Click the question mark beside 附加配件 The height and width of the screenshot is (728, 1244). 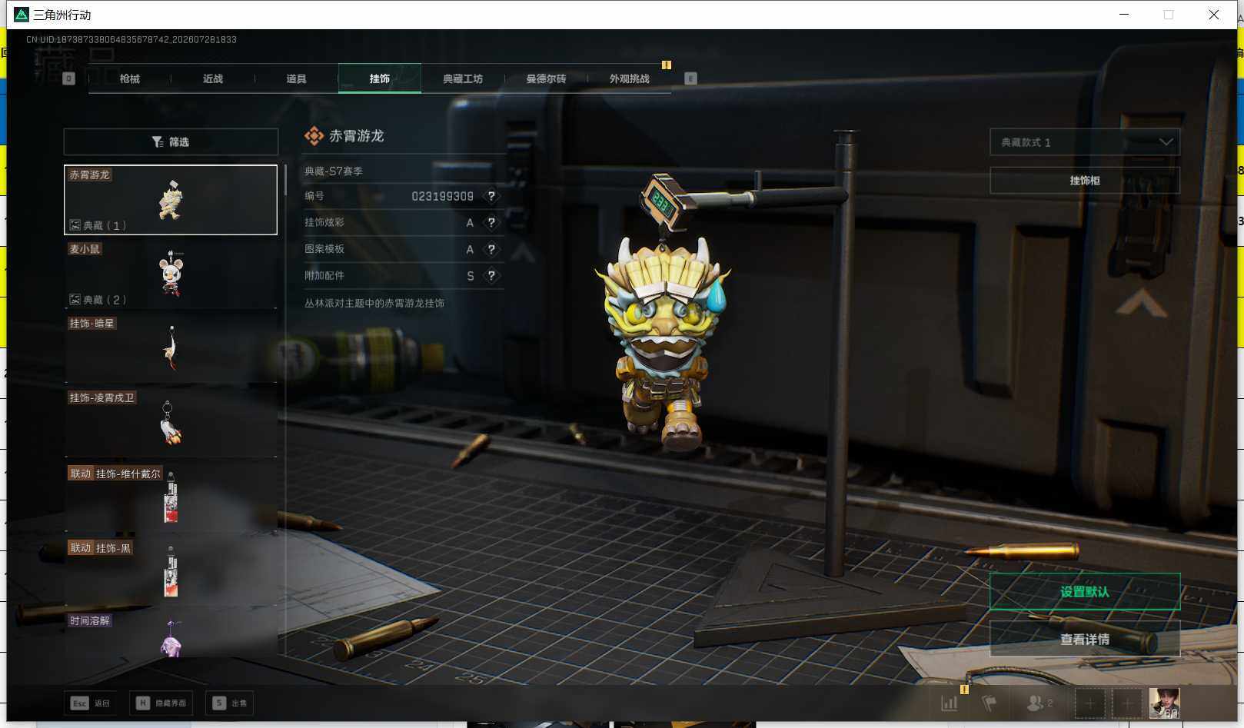[x=491, y=276]
